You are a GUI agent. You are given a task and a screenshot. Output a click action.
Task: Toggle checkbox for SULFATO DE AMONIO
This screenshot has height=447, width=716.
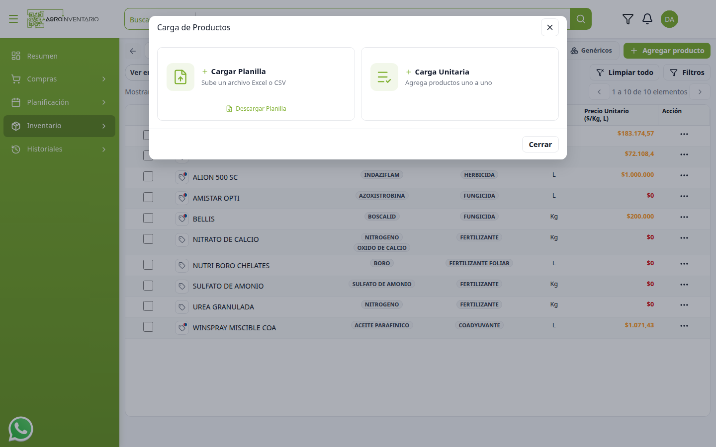click(x=148, y=286)
